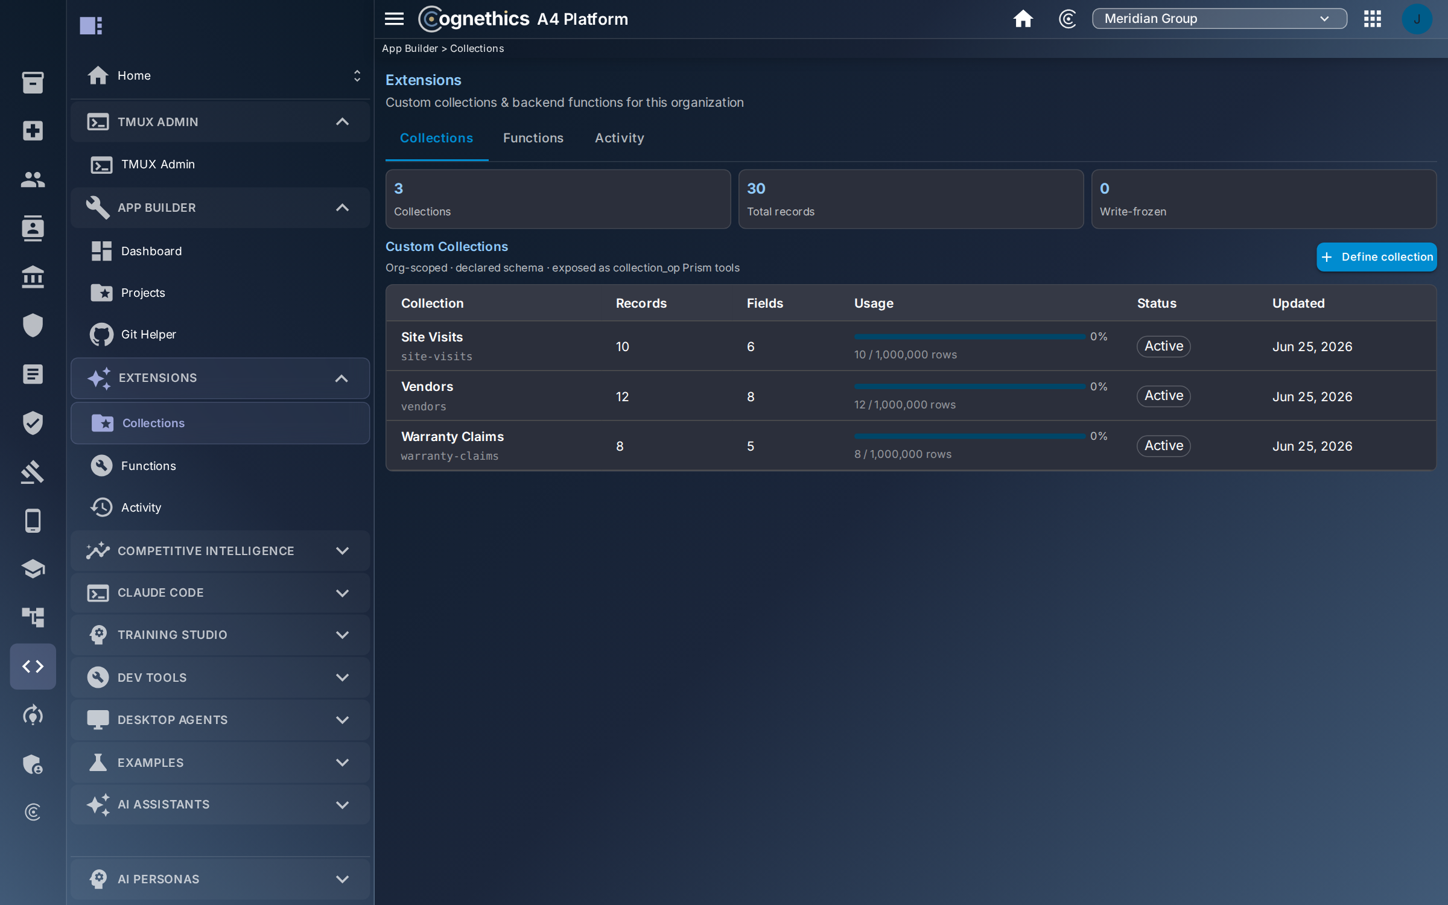
Task: Click the Updated column header
Action: 1298,303
